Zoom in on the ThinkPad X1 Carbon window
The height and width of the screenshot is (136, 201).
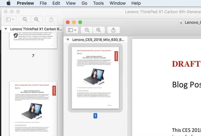click(37, 19)
